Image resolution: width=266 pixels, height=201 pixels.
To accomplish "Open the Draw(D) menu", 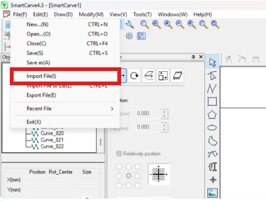I will point(63,15).
